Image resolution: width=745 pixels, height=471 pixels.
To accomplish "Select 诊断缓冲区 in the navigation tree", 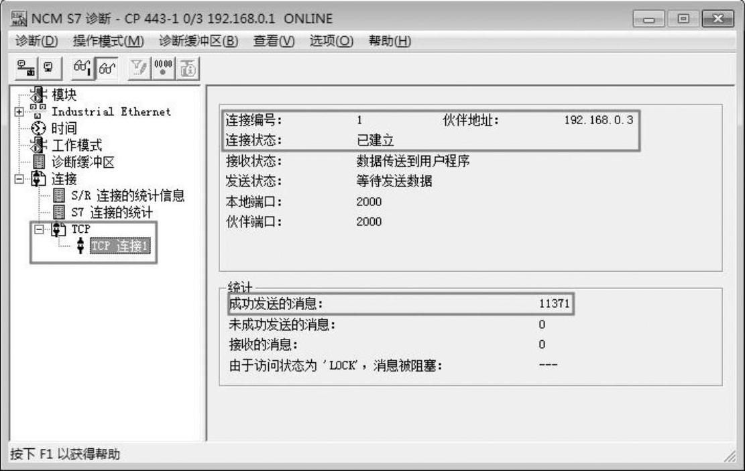I will 83,162.
